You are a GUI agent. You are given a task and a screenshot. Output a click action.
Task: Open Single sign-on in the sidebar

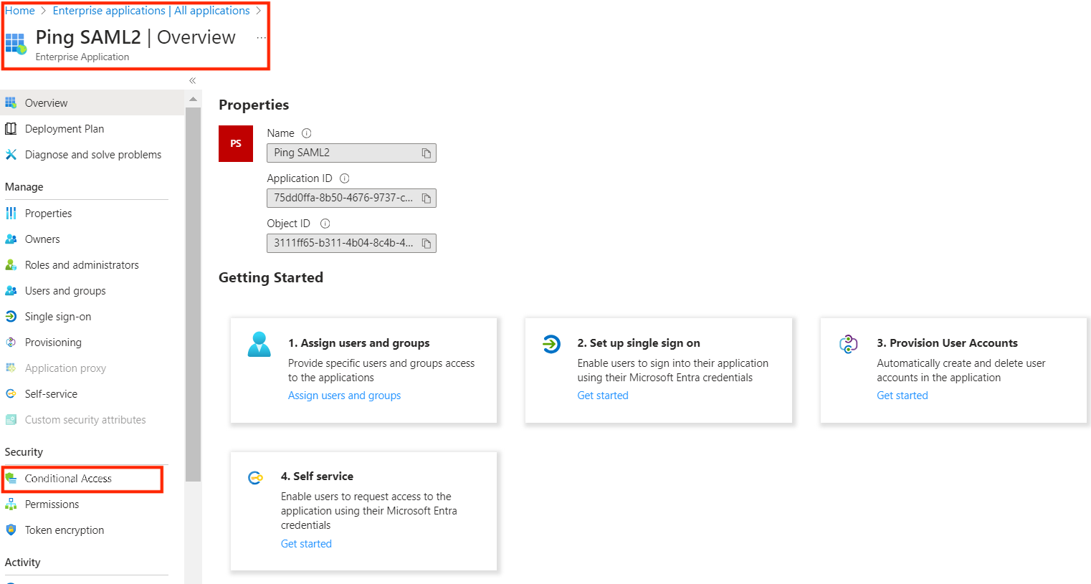[57, 317]
